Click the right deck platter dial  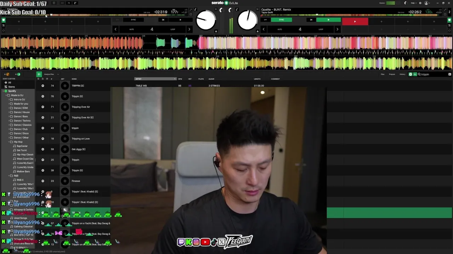[x=247, y=20]
